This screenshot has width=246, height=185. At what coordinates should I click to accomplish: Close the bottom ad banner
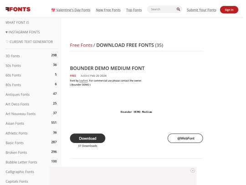tap(193, 170)
